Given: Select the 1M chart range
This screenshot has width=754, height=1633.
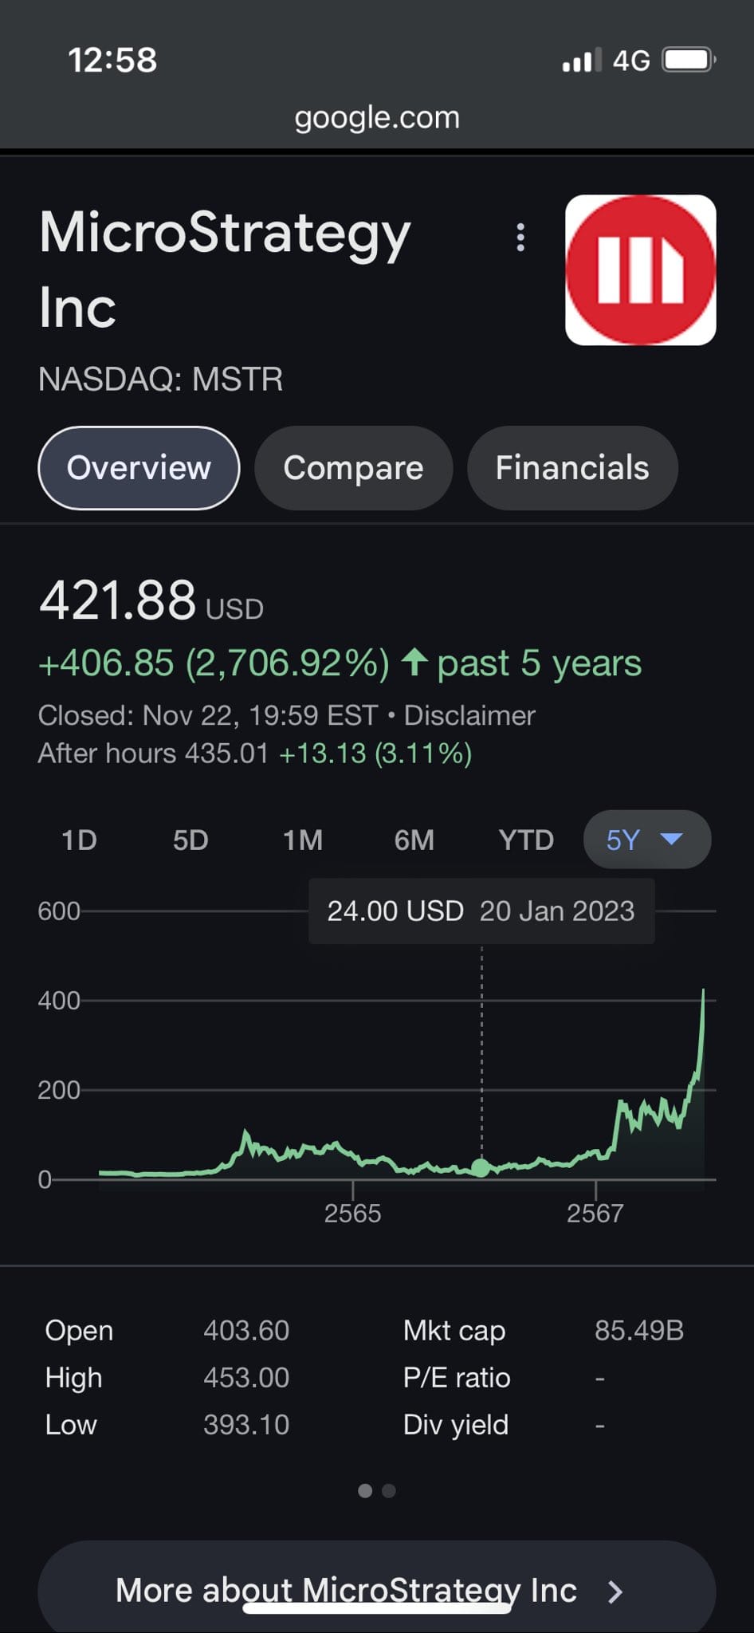Looking at the screenshot, I should [303, 840].
